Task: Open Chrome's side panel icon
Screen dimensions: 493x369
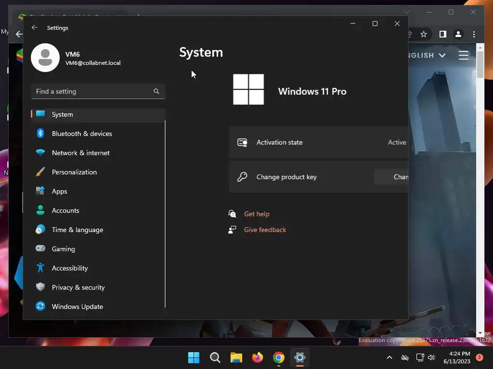Action: coord(443,34)
